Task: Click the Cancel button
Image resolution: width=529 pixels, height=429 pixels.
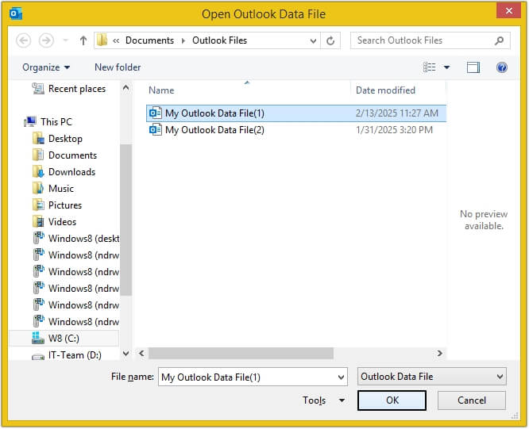Action: click(x=472, y=400)
